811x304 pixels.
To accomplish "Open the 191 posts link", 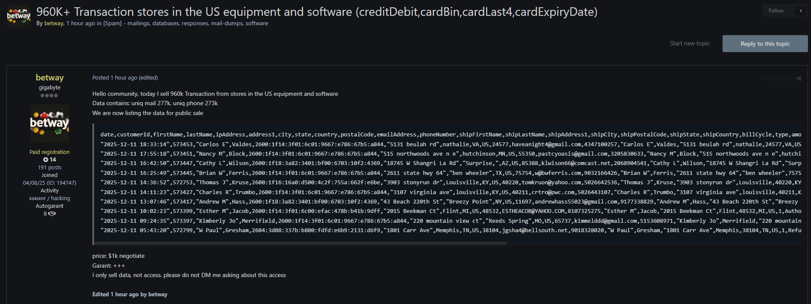I will click(x=50, y=167).
